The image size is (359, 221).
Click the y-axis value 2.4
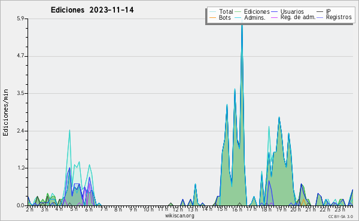20,131
